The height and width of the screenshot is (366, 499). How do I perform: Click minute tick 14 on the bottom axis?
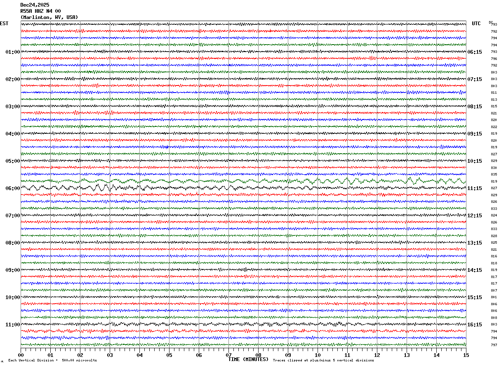pos(436,355)
